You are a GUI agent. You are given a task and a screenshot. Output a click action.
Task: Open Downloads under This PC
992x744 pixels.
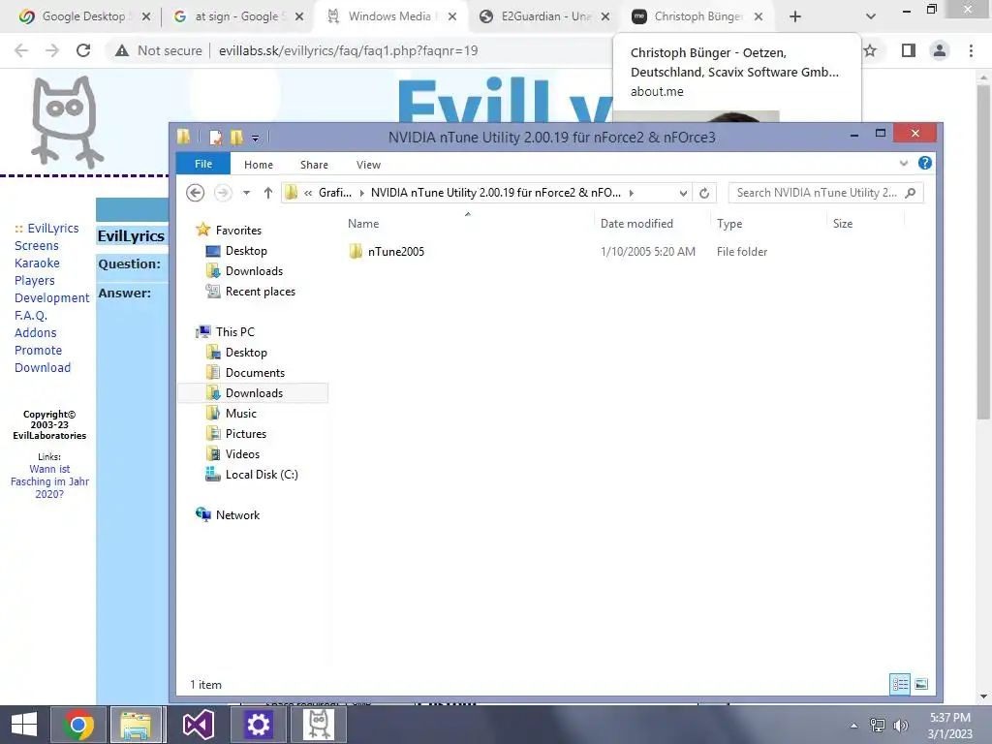[x=253, y=393]
